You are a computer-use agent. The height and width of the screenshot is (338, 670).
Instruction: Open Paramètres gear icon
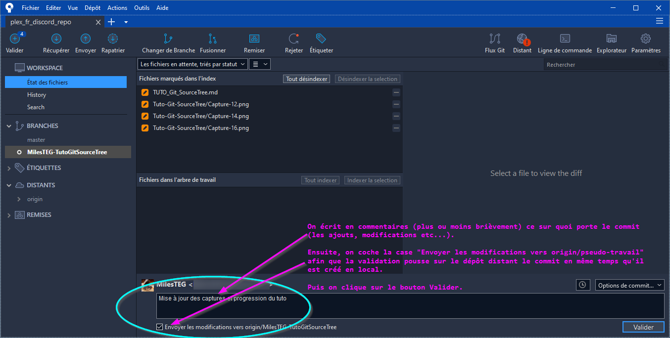click(646, 39)
